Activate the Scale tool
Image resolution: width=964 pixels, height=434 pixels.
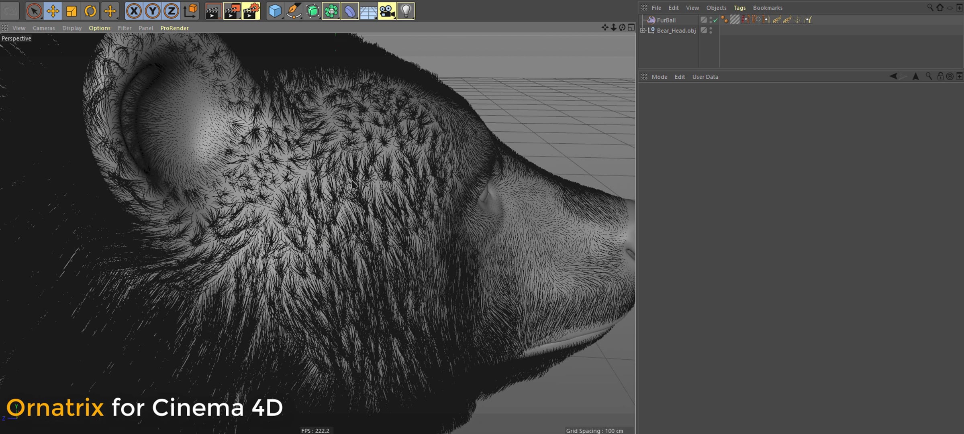click(71, 11)
